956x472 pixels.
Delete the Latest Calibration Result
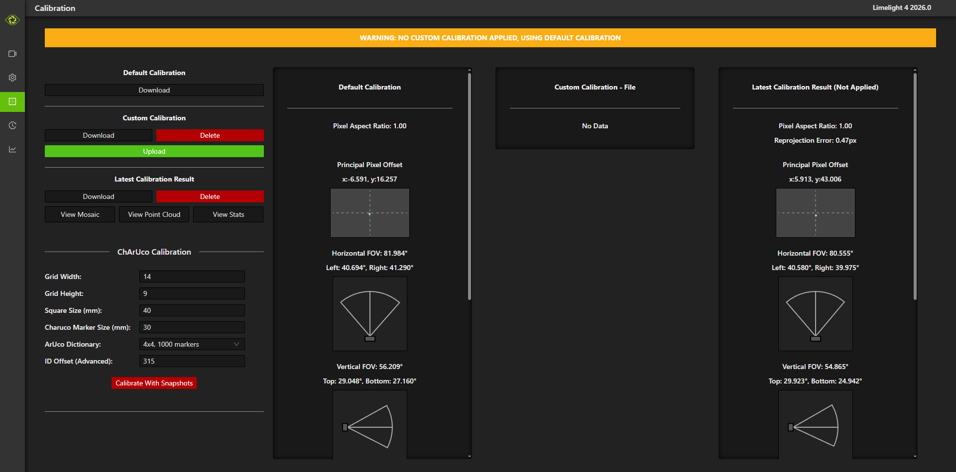coord(210,196)
